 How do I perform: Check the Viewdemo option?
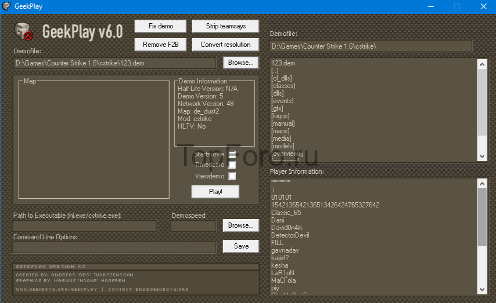tap(232, 176)
